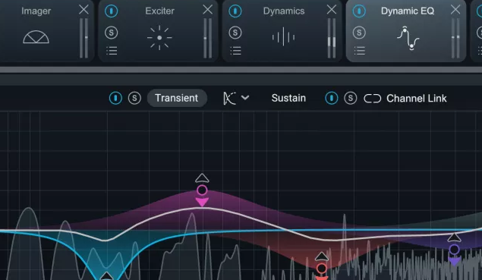Open Dynamics module presets list
482x280 pixels.
click(235, 51)
